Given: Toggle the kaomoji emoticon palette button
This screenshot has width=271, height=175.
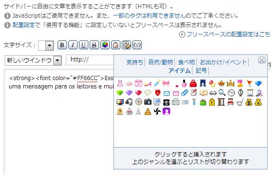Looking at the screenshot, I should (137, 45).
